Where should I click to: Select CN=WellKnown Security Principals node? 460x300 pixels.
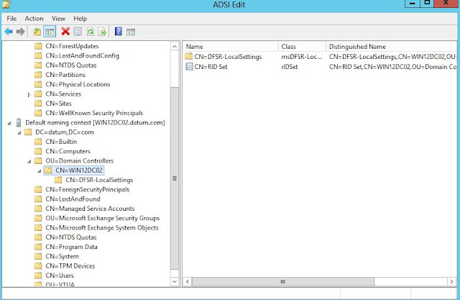pyautogui.click(x=94, y=113)
